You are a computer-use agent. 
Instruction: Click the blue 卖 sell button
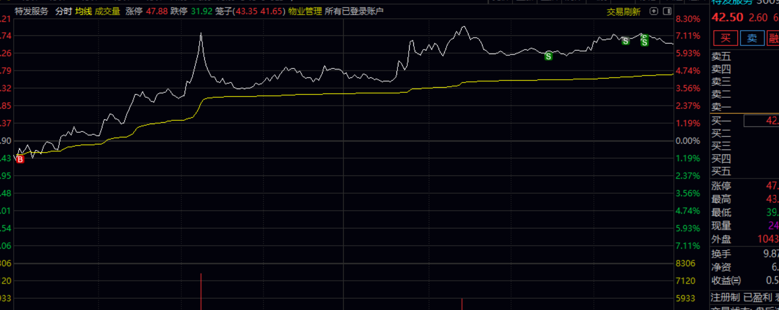[x=752, y=38]
